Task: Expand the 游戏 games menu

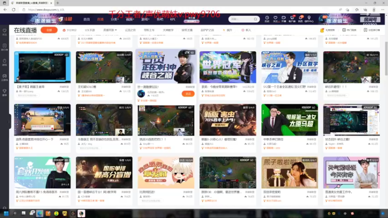Action: pyautogui.click(x=145, y=19)
